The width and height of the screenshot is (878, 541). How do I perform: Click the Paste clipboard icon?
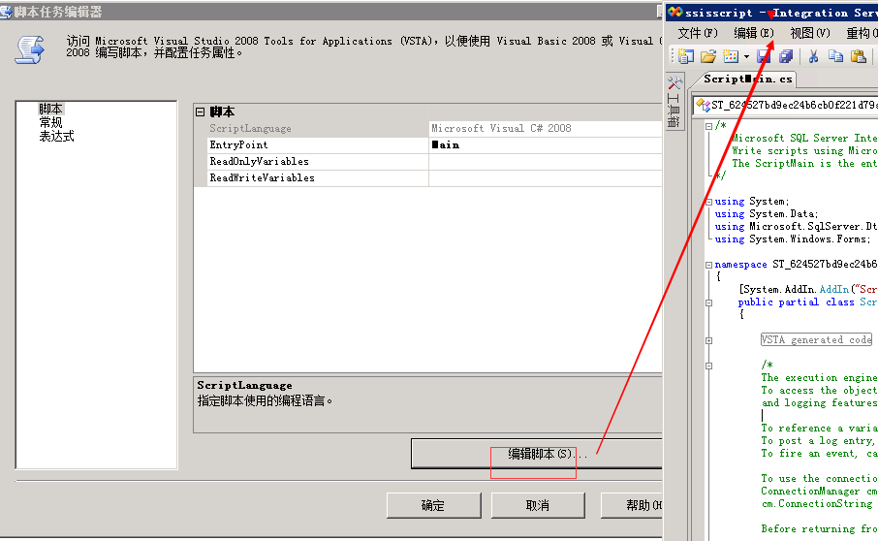[x=859, y=56]
